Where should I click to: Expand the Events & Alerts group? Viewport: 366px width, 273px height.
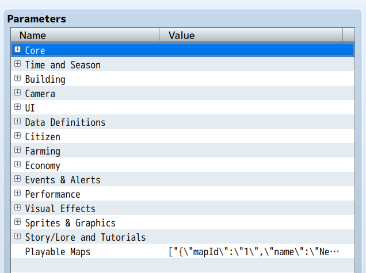click(x=17, y=179)
